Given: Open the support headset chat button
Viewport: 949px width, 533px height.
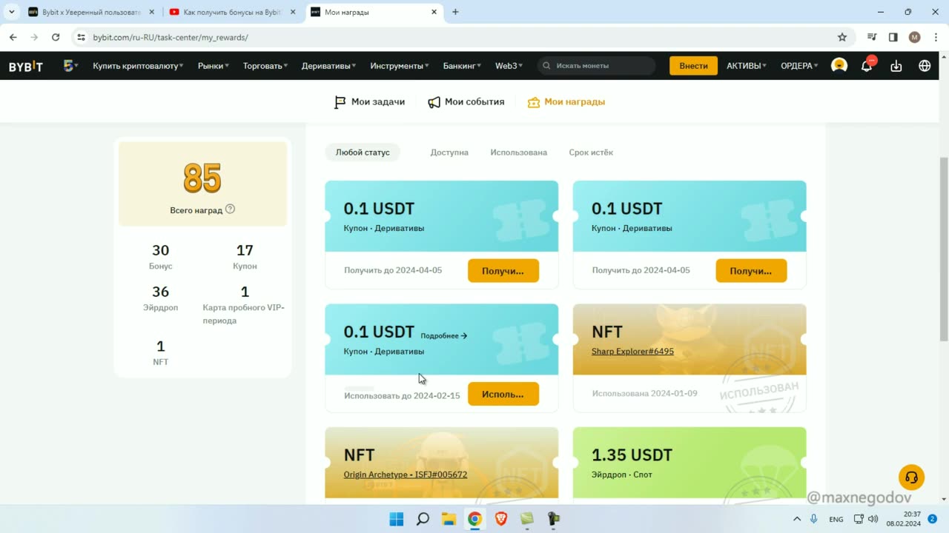Looking at the screenshot, I should (911, 477).
